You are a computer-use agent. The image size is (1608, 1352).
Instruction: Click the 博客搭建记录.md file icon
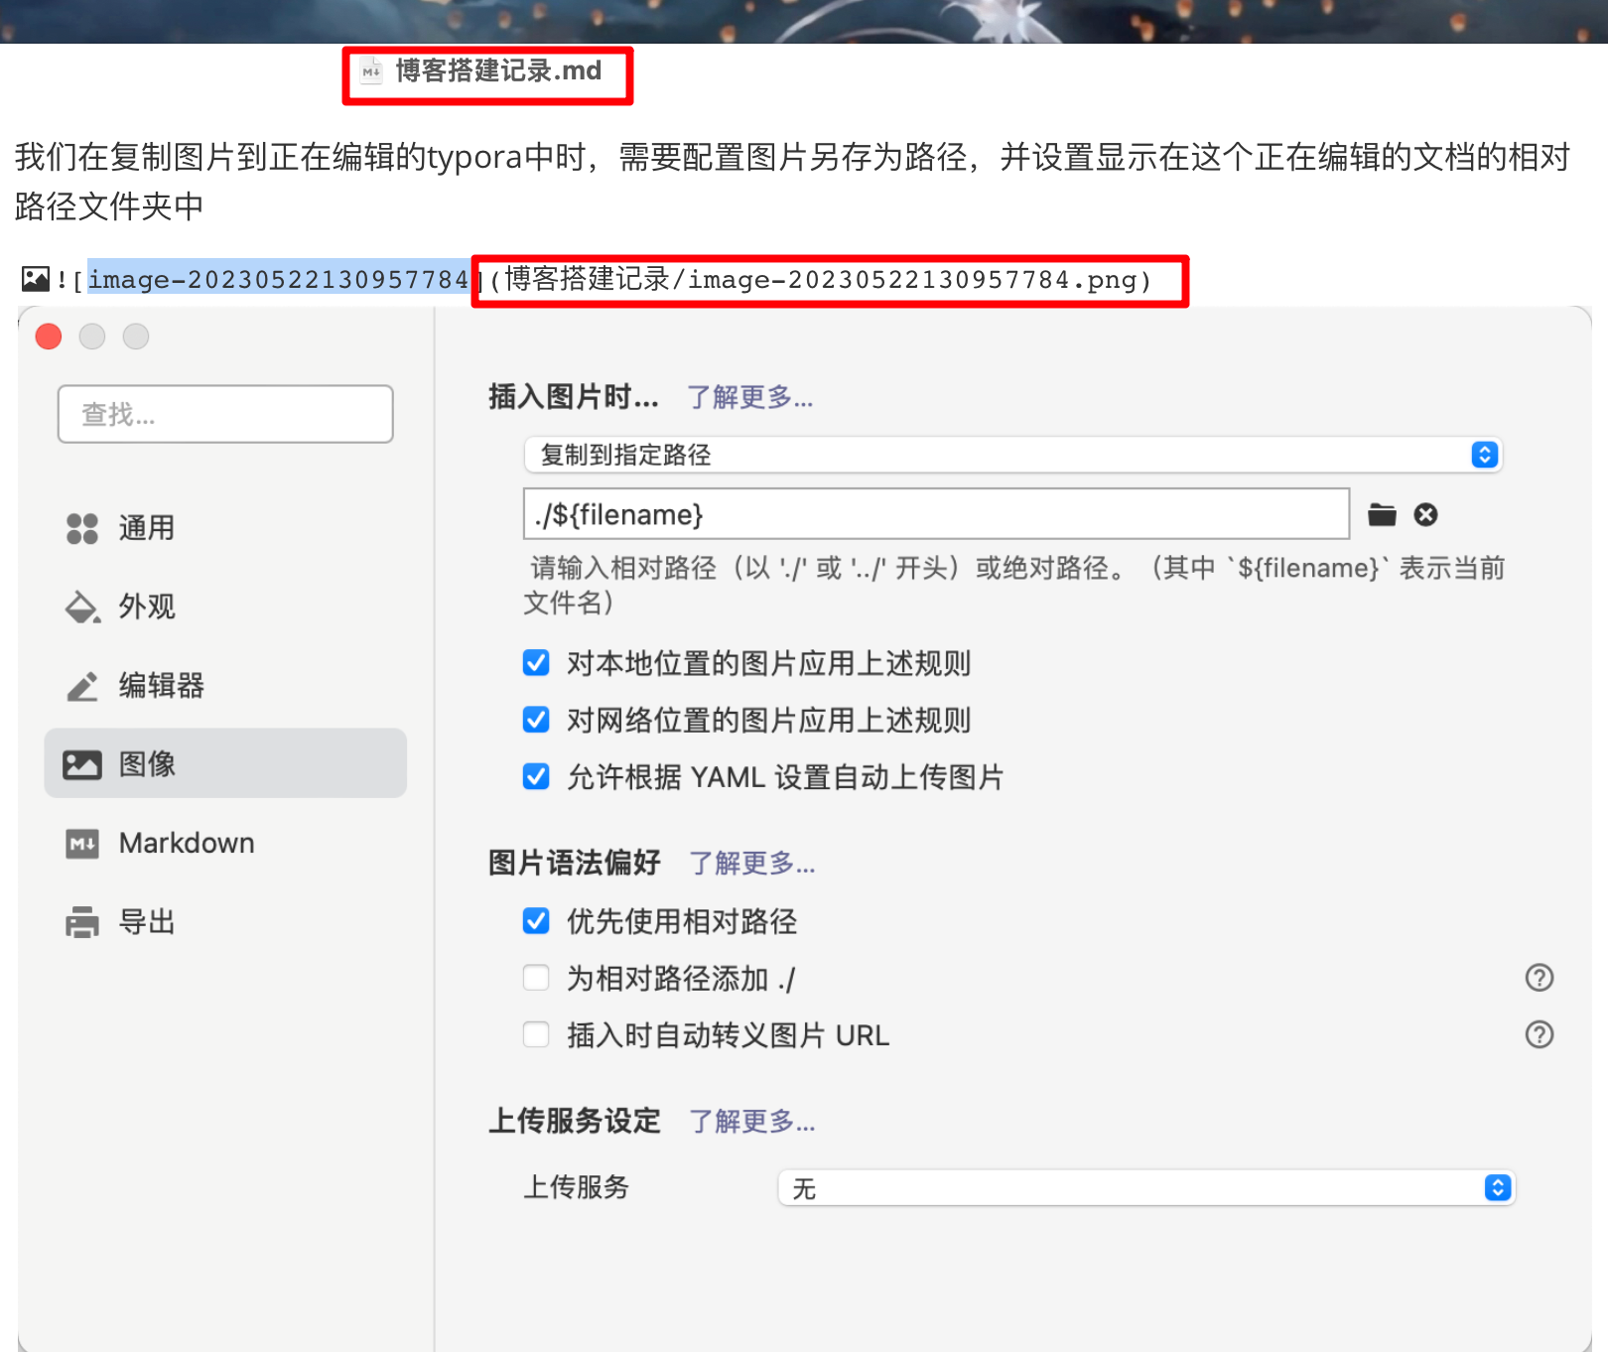coord(371,71)
